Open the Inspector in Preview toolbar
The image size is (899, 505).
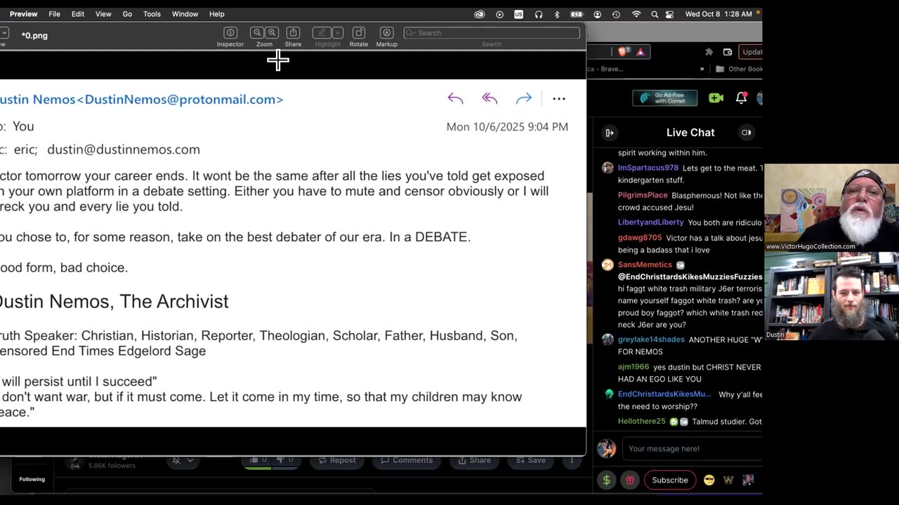230,33
